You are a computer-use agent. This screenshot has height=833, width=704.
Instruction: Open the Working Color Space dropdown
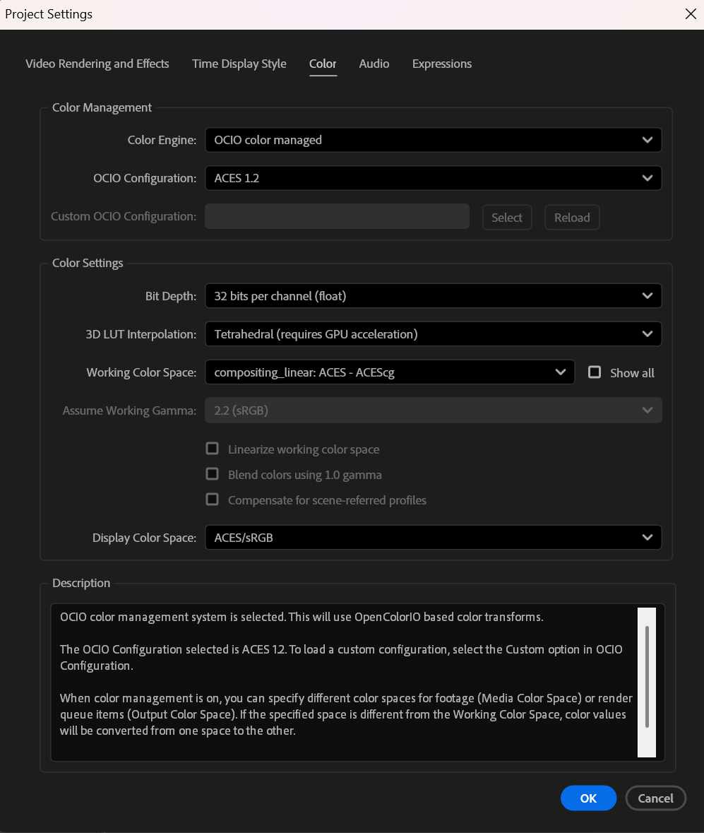390,372
